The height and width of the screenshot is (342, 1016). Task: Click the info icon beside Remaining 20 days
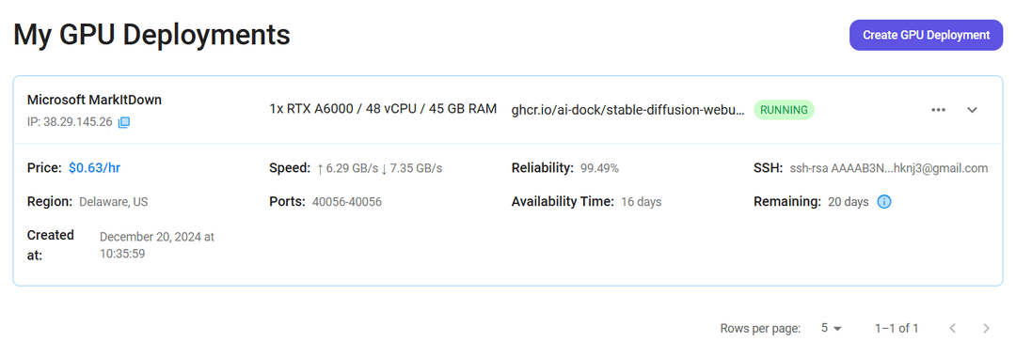(x=883, y=201)
